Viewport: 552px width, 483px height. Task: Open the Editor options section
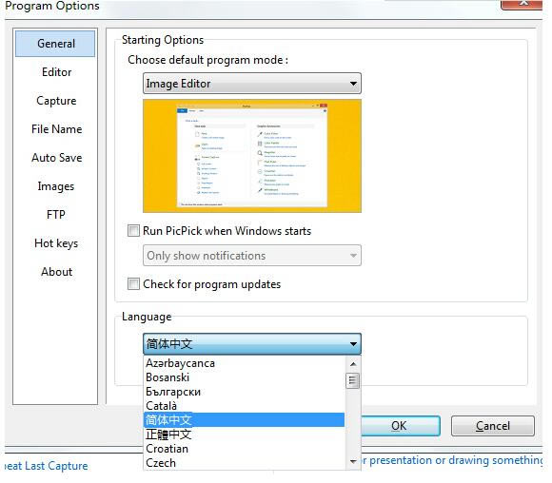pos(56,72)
